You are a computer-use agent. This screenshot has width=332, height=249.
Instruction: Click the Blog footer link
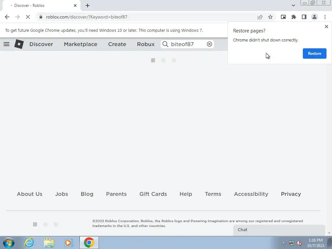87,194
